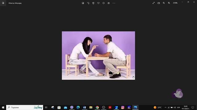Open Instagram from the taskbar
197x110 pixels.
pos(123,107)
